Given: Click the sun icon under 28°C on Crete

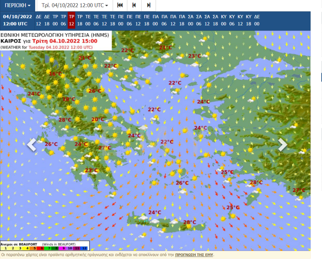Looking at the screenshot, I should tap(188, 227).
